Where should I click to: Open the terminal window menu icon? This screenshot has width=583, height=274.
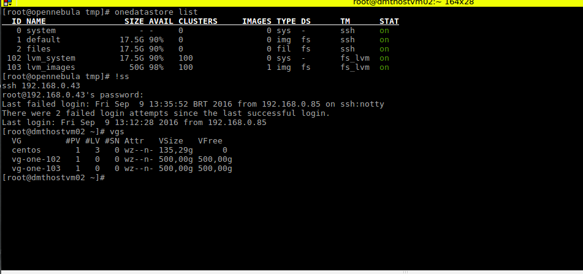7,3
